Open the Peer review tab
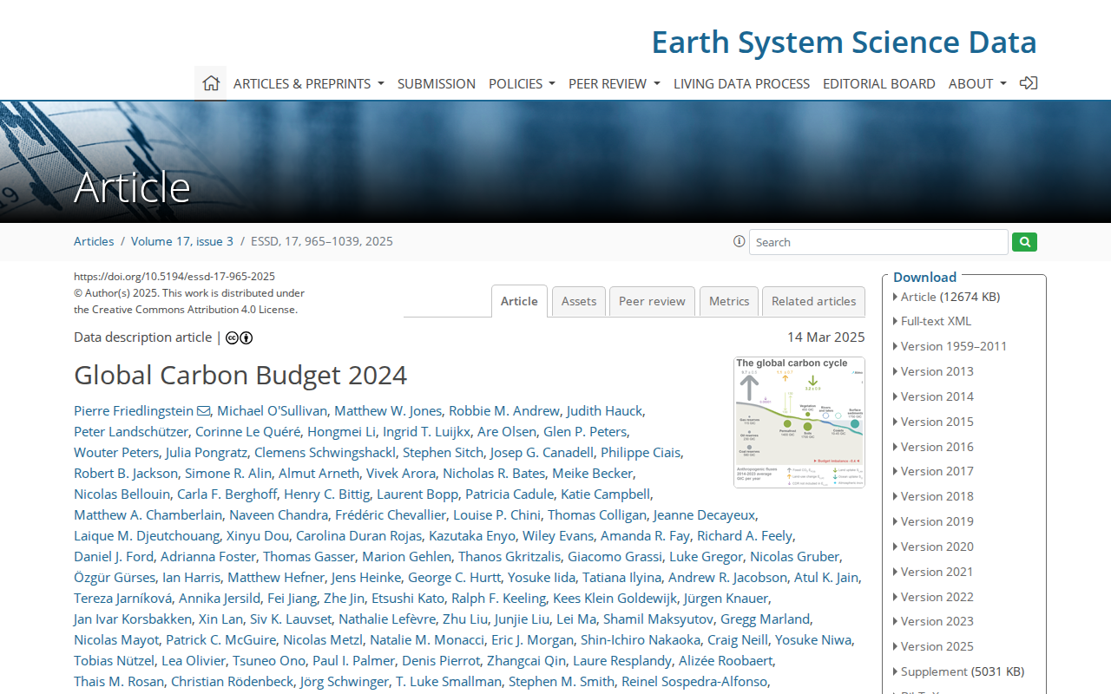The image size is (1111, 694). click(x=652, y=301)
